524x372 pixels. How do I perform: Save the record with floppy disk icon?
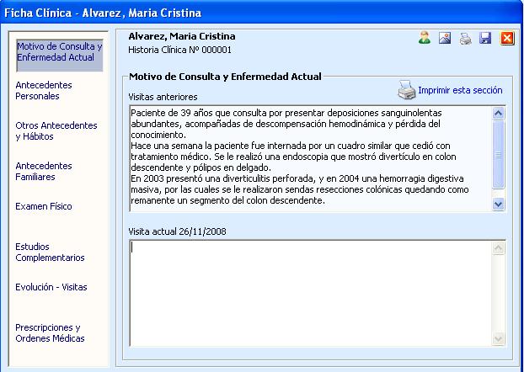pos(485,38)
